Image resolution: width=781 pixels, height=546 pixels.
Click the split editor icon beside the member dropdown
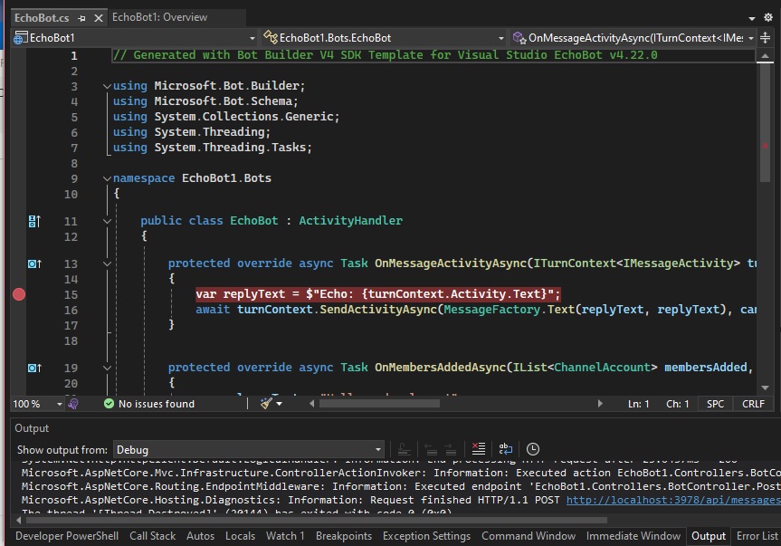(767, 38)
